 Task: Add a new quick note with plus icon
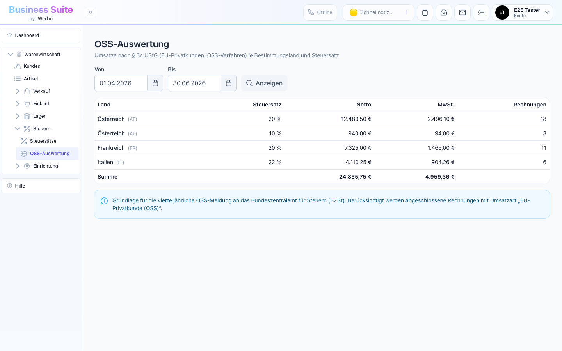[406, 12]
